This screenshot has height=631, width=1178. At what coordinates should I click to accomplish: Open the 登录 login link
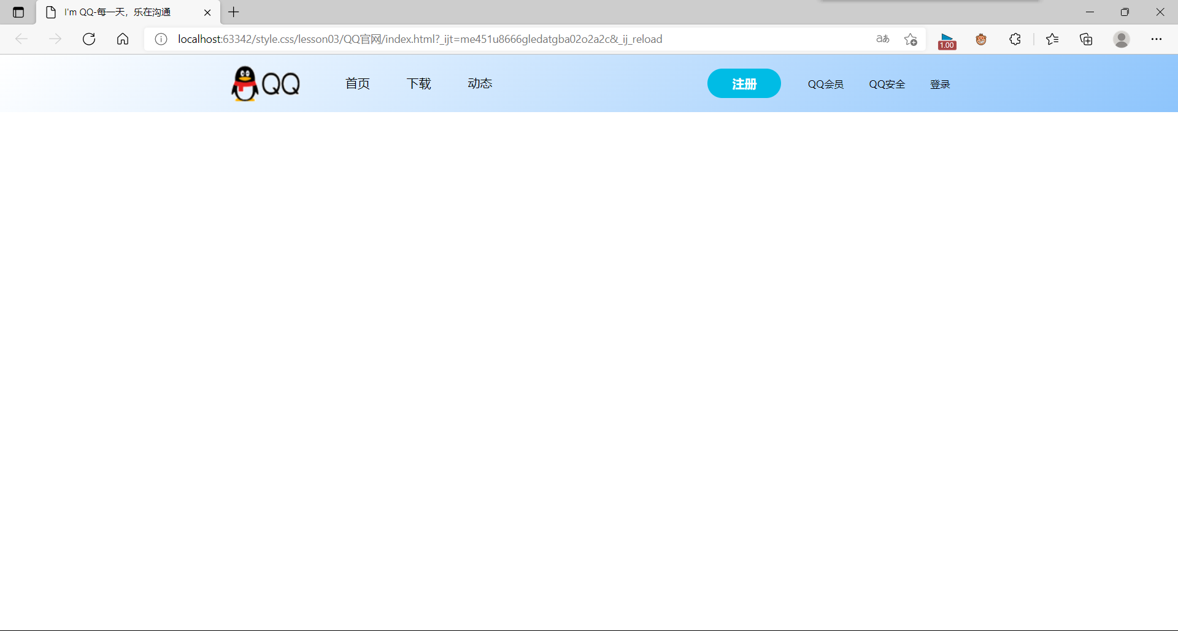pyautogui.click(x=940, y=84)
